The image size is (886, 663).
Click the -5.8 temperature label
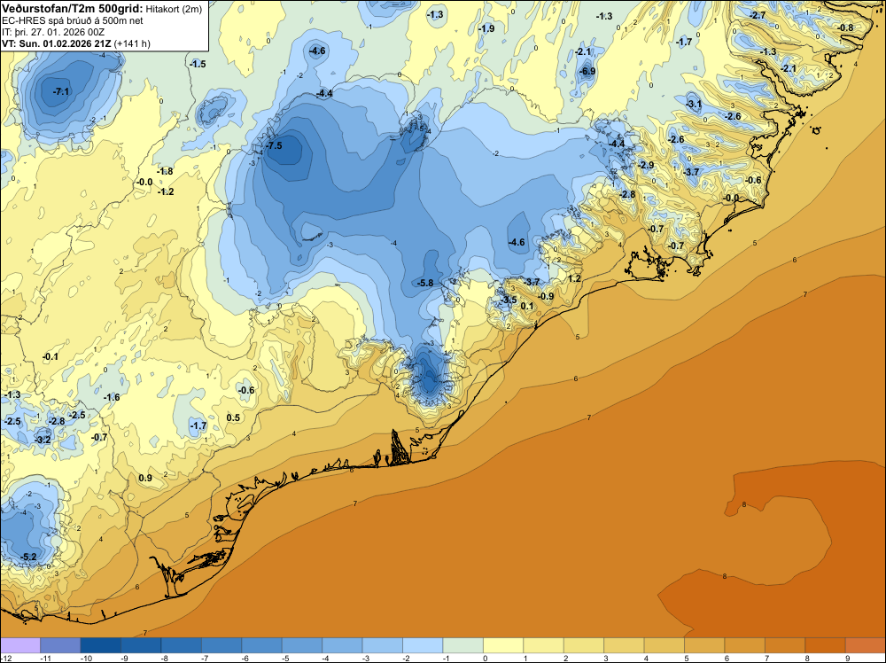[425, 283]
